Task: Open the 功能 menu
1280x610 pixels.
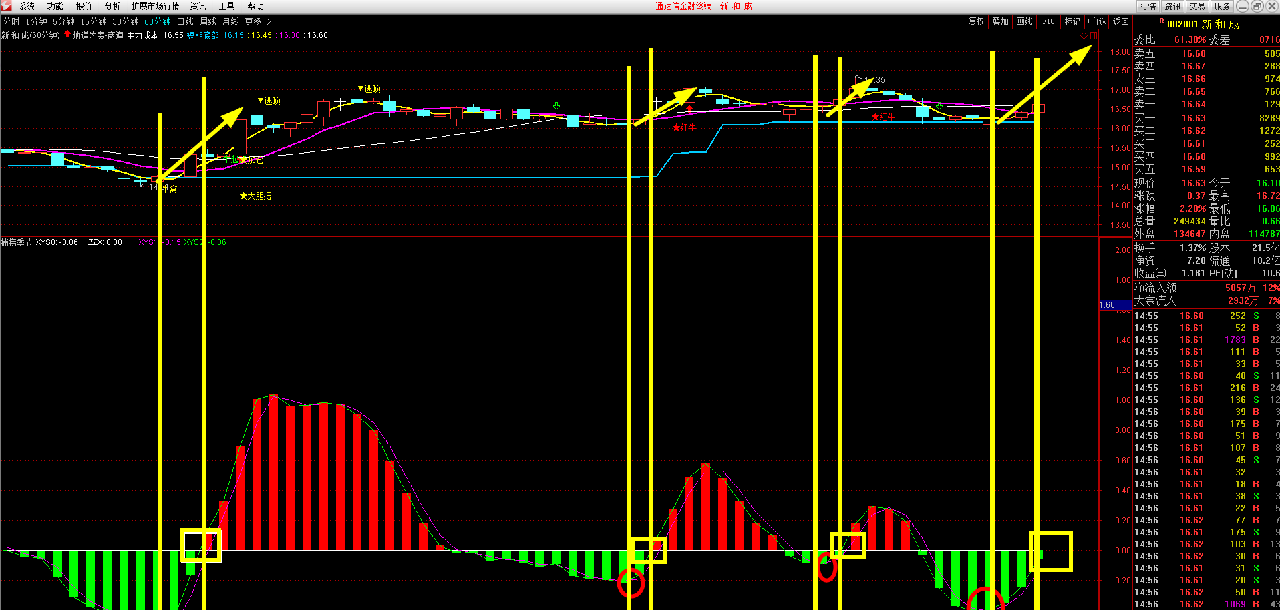Action: (55, 6)
